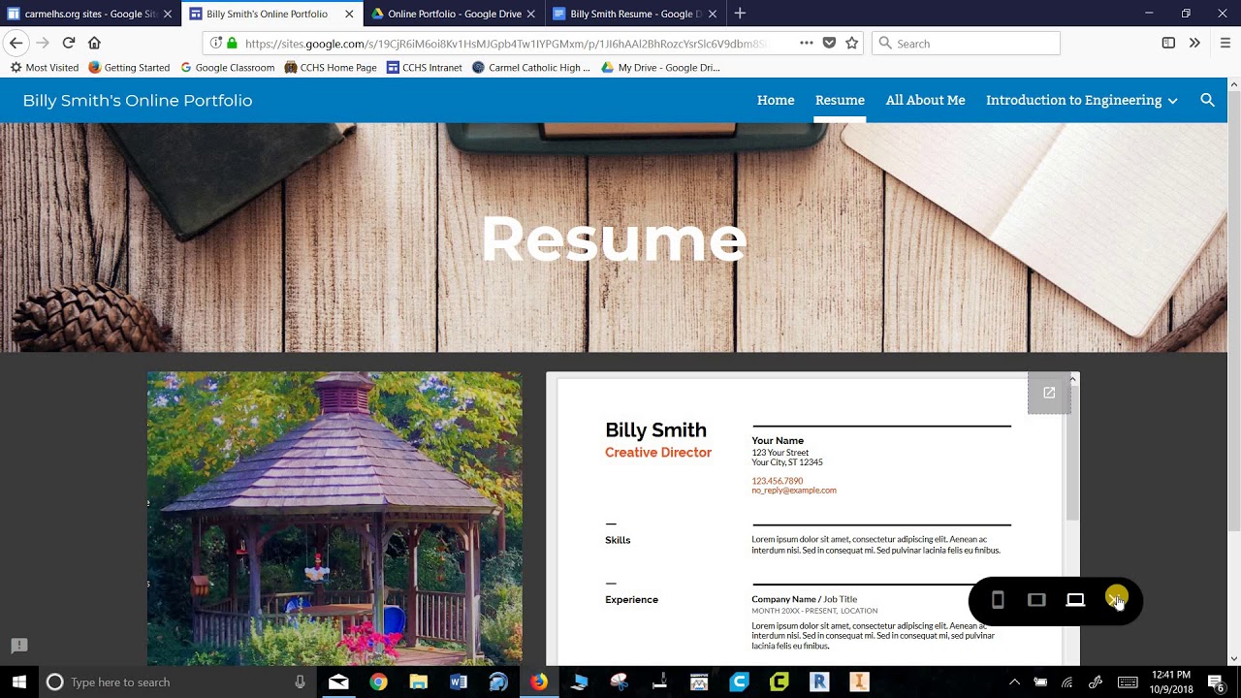Switch to carmelhs.org sites tab
The width and height of the screenshot is (1241, 698).
point(90,14)
